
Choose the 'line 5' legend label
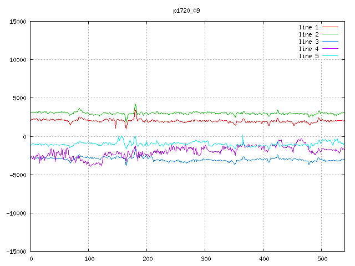click(x=309, y=56)
